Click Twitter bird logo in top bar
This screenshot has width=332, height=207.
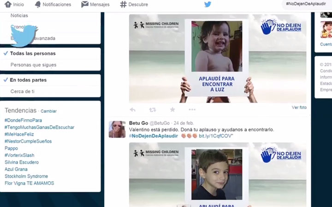tap(207, 4)
